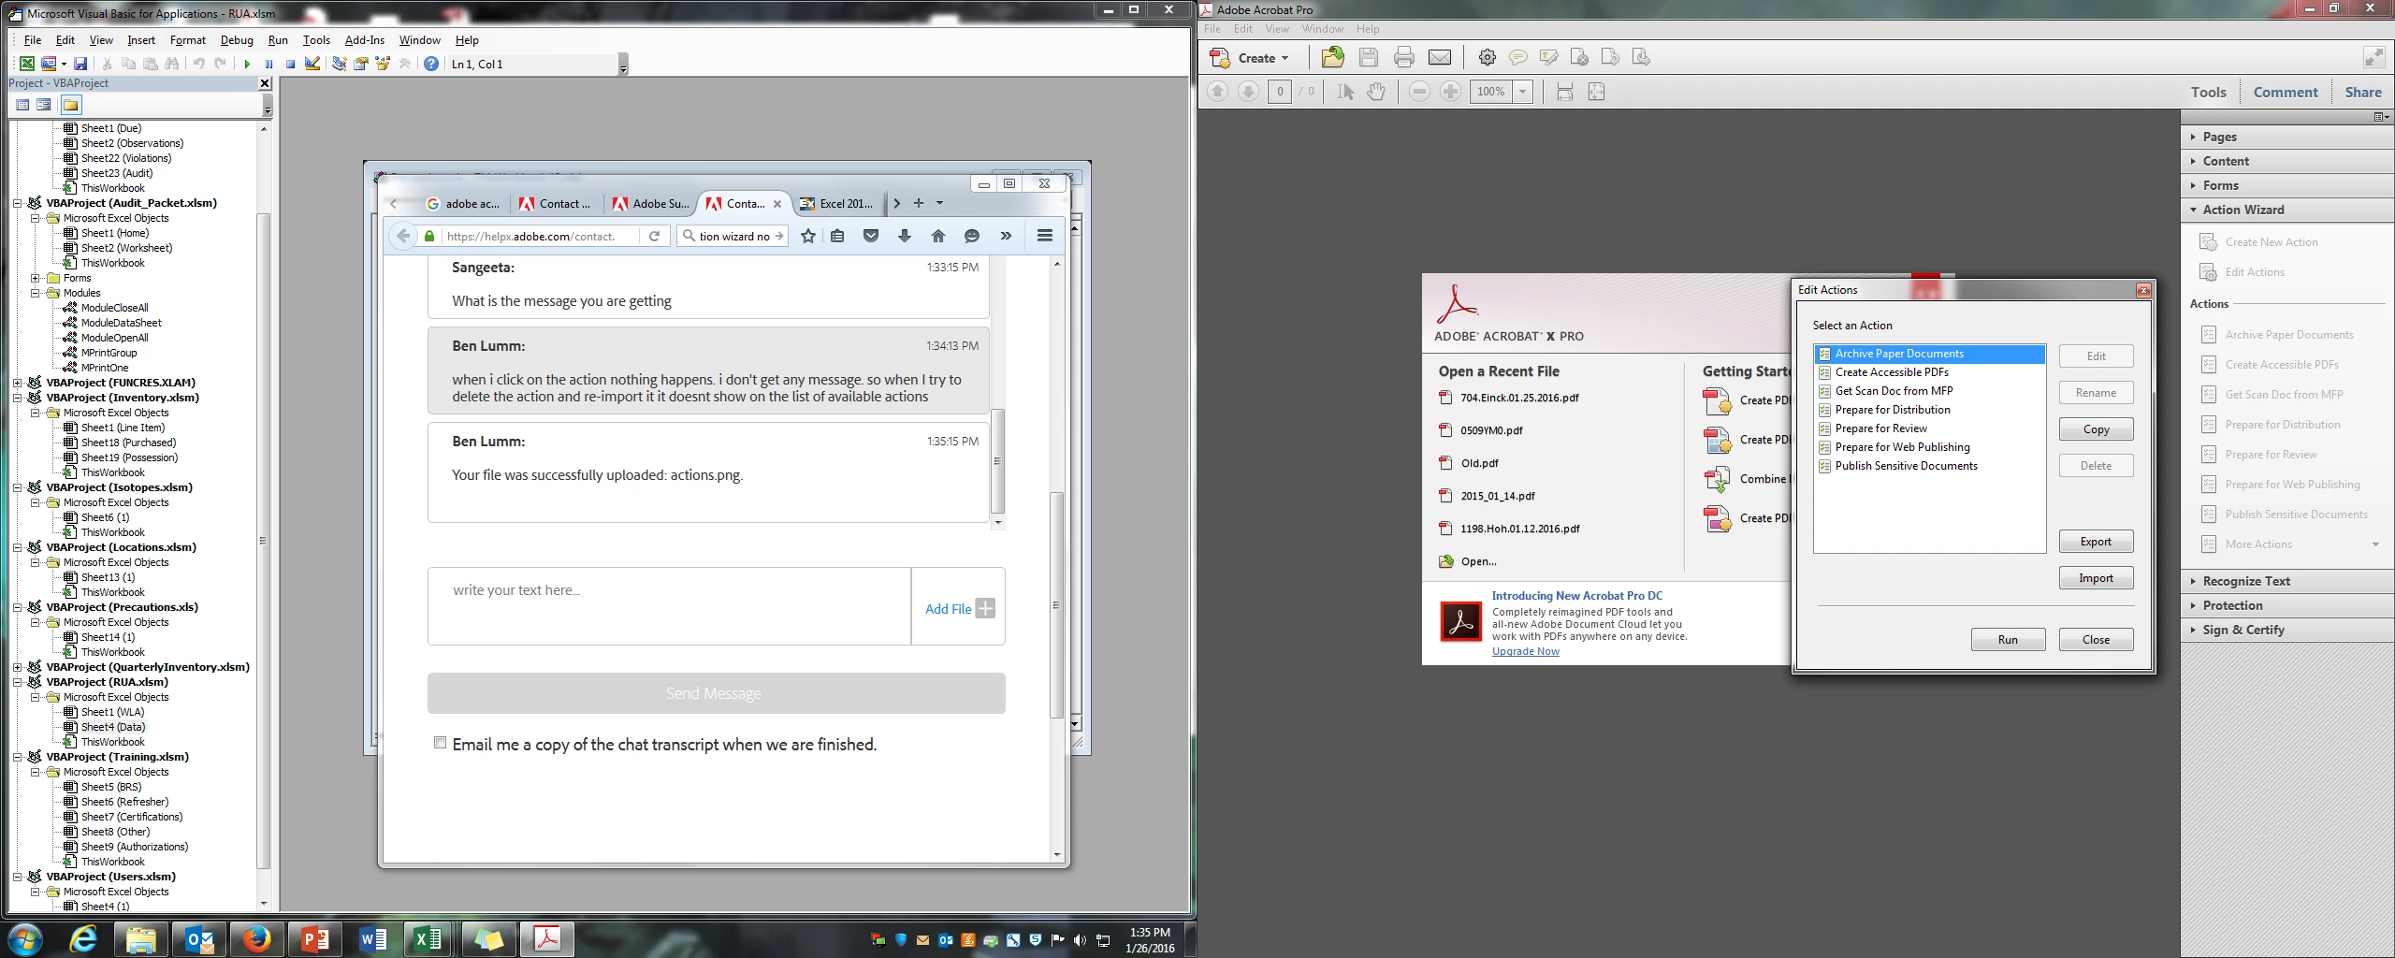The height and width of the screenshot is (958, 2395).
Task: Open Comment pane in Acrobat
Action: click(x=2285, y=92)
